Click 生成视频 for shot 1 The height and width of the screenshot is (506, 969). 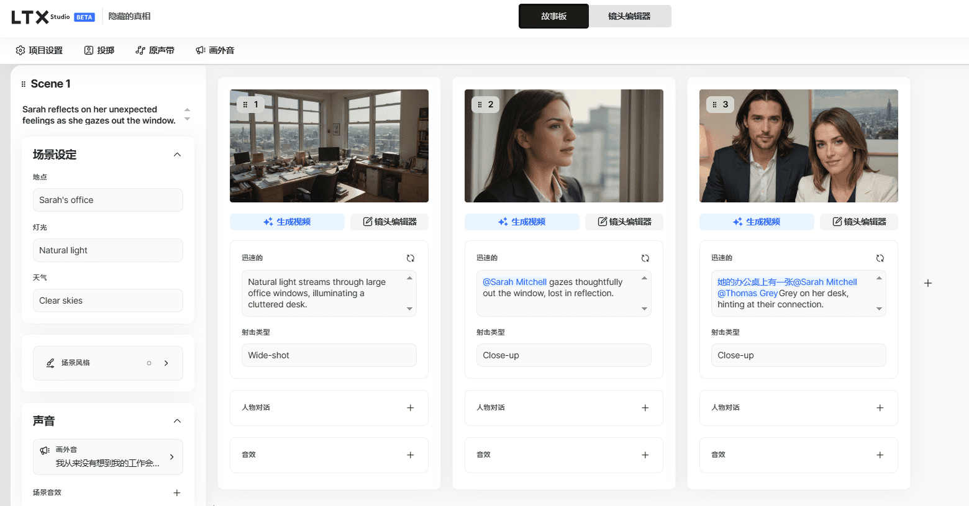pos(287,222)
